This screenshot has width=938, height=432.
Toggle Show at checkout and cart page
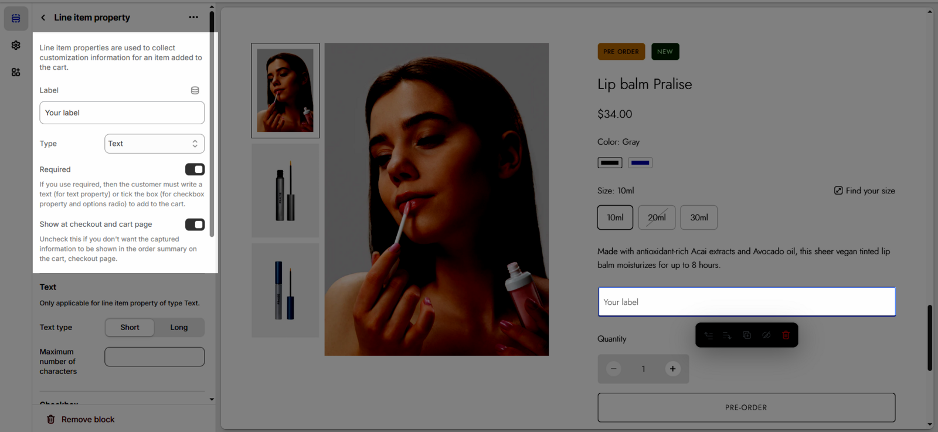pyautogui.click(x=195, y=224)
